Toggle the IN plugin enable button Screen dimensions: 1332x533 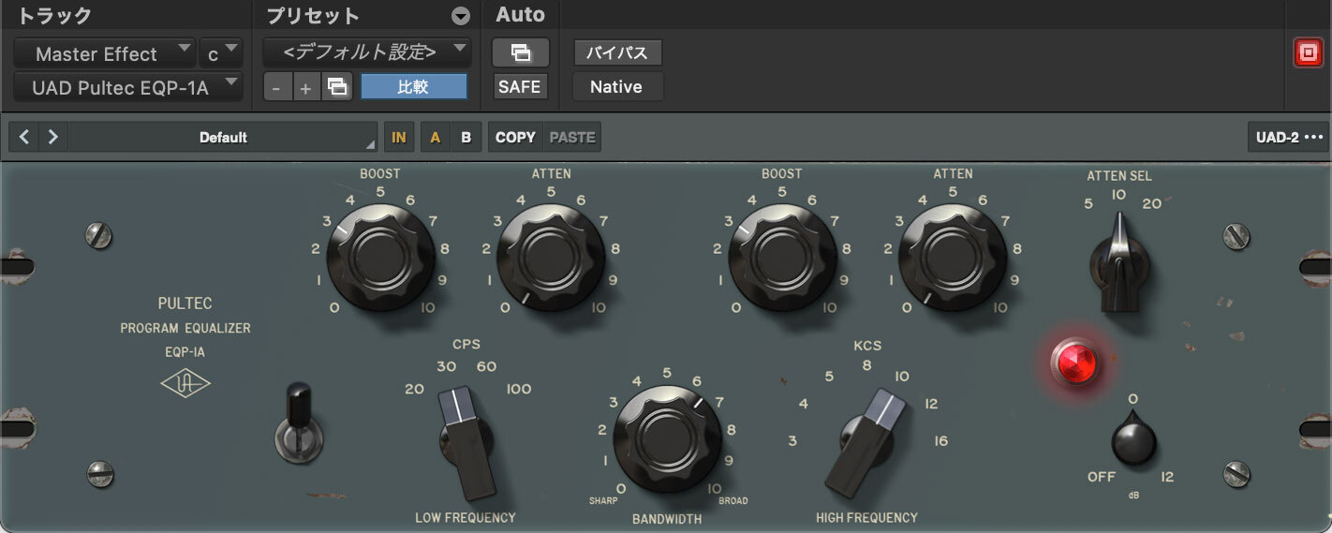point(399,137)
